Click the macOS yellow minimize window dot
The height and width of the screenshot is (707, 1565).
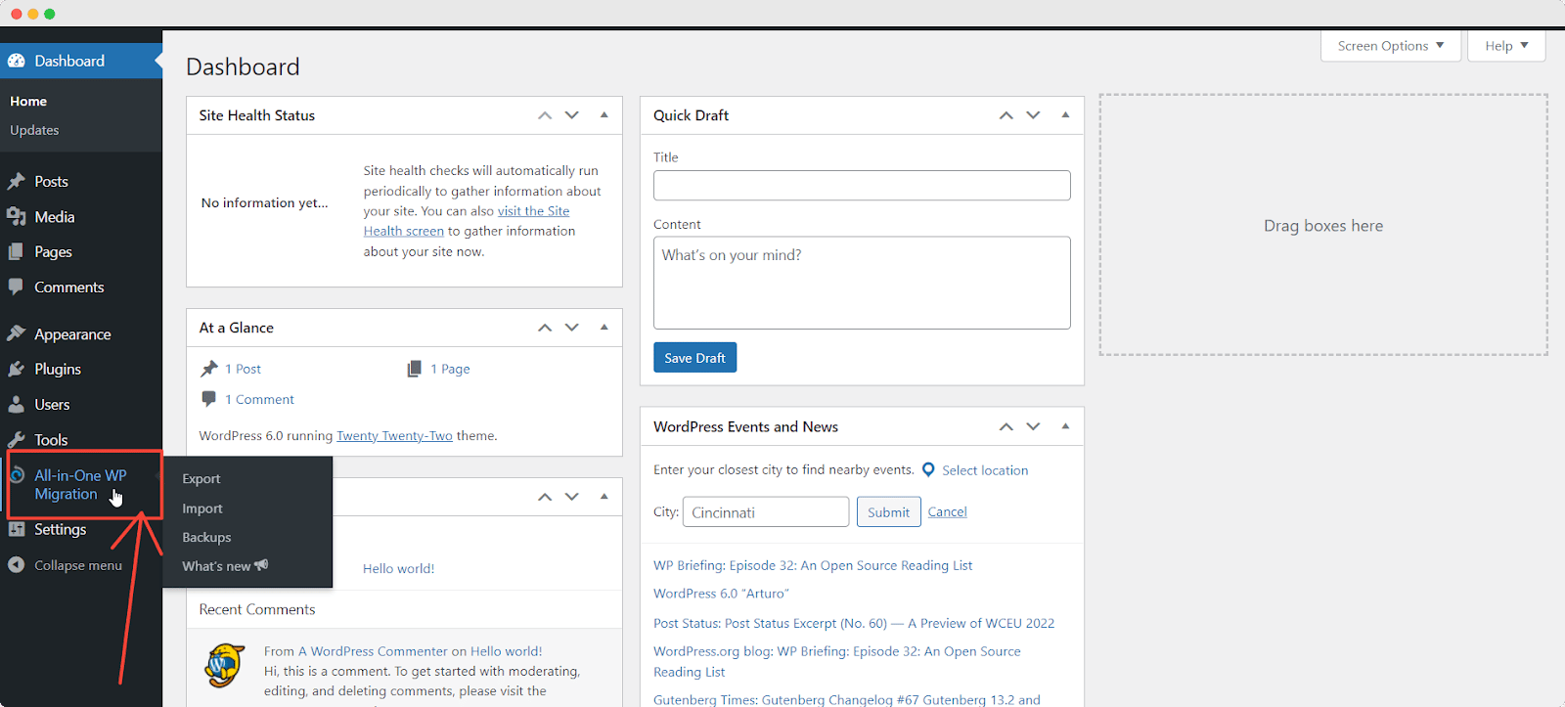(x=33, y=14)
